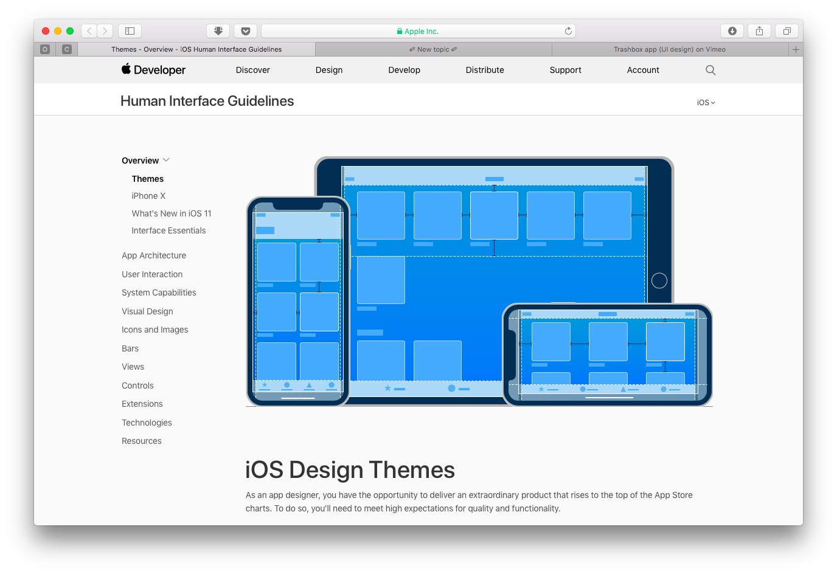Expand Controls in the sidebar
This screenshot has width=837, height=574.
[137, 386]
